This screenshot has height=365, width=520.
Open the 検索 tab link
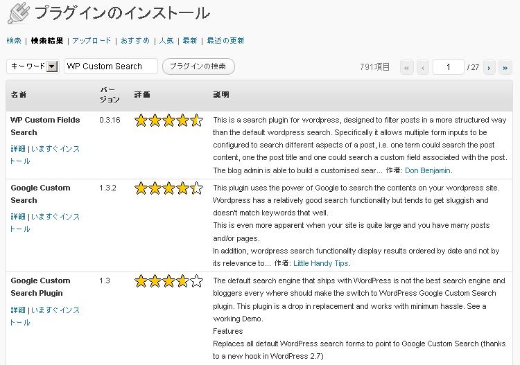click(14, 41)
